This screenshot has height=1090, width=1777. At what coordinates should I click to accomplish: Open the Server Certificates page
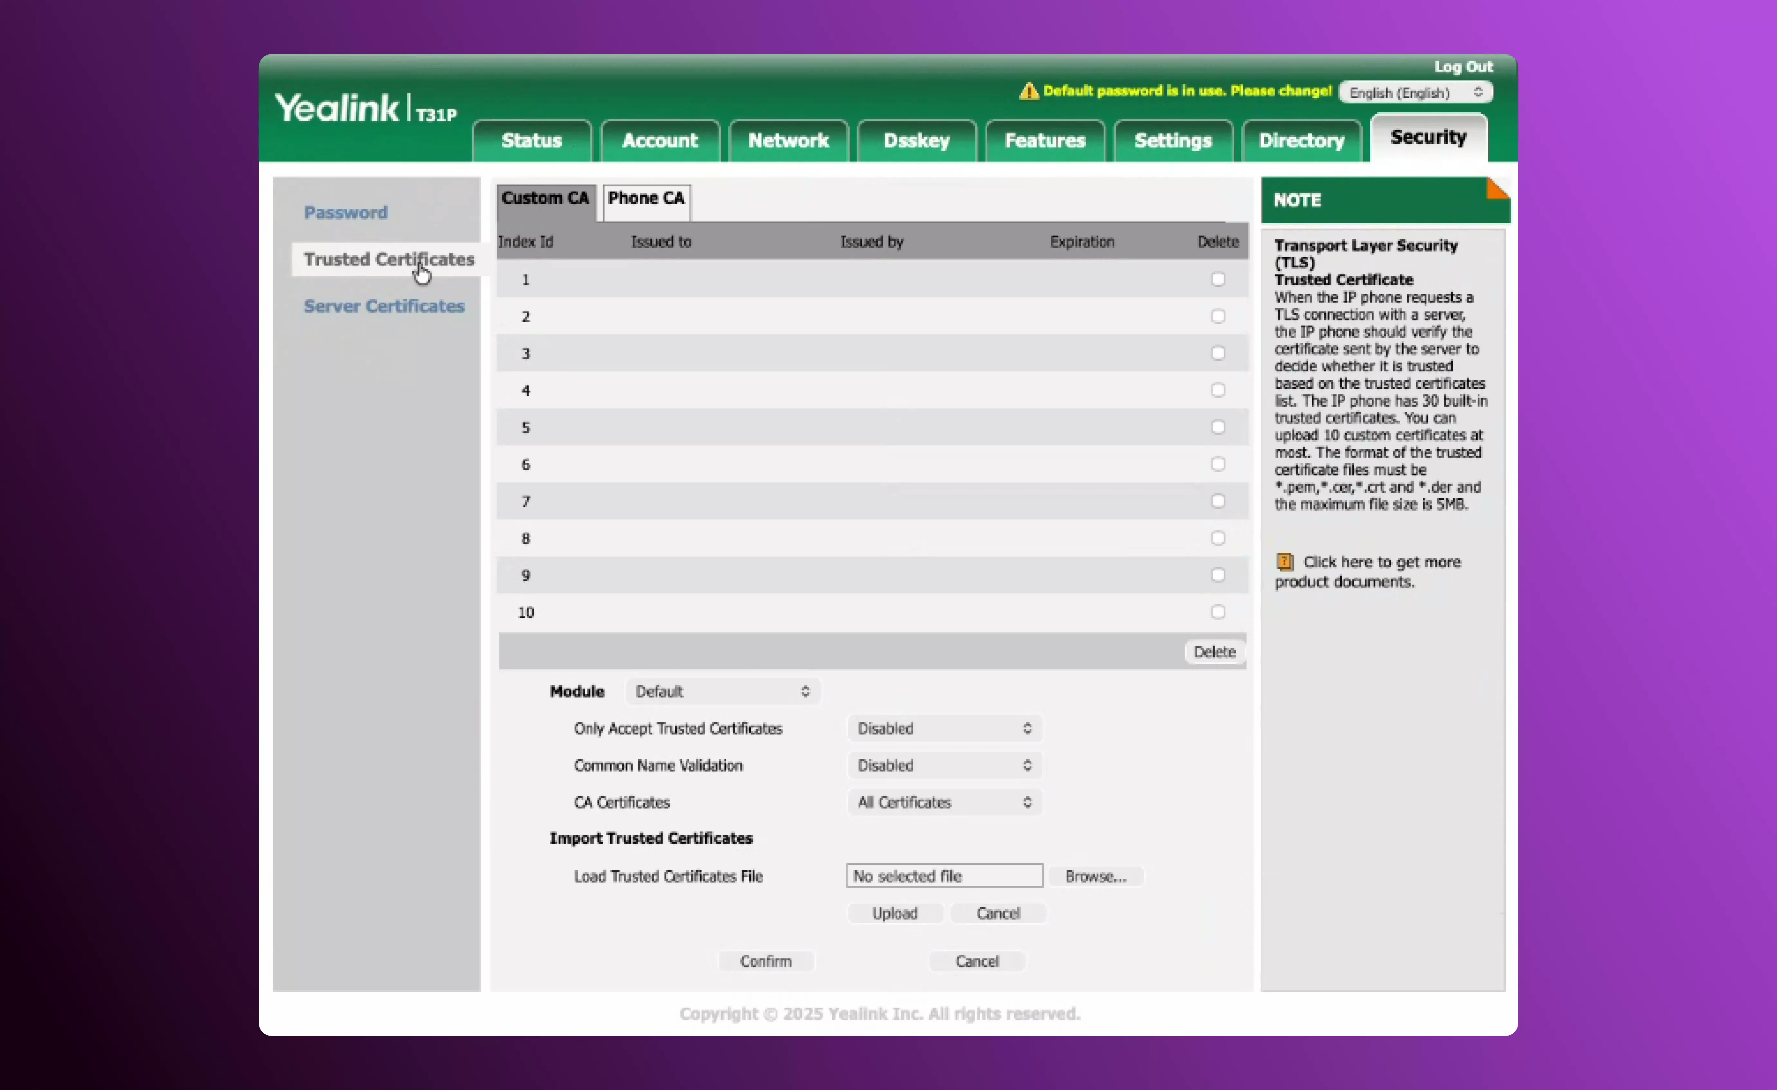coord(384,306)
